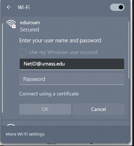Click into the Password field
134x146 pixels.
[x=72, y=79]
